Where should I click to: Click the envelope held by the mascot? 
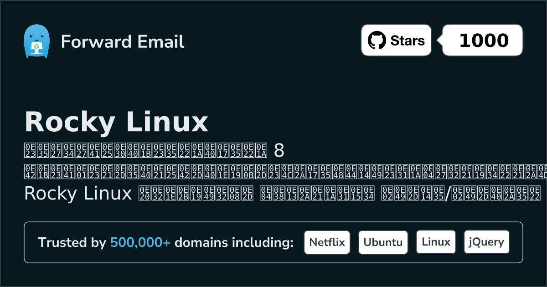[36, 46]
